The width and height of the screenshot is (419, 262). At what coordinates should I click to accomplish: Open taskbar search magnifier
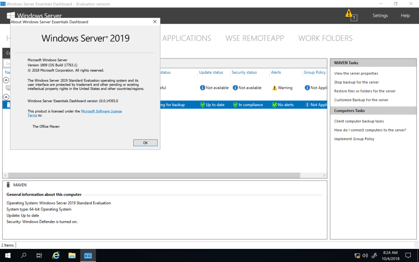pyautogui.click(x=24, y=255)
